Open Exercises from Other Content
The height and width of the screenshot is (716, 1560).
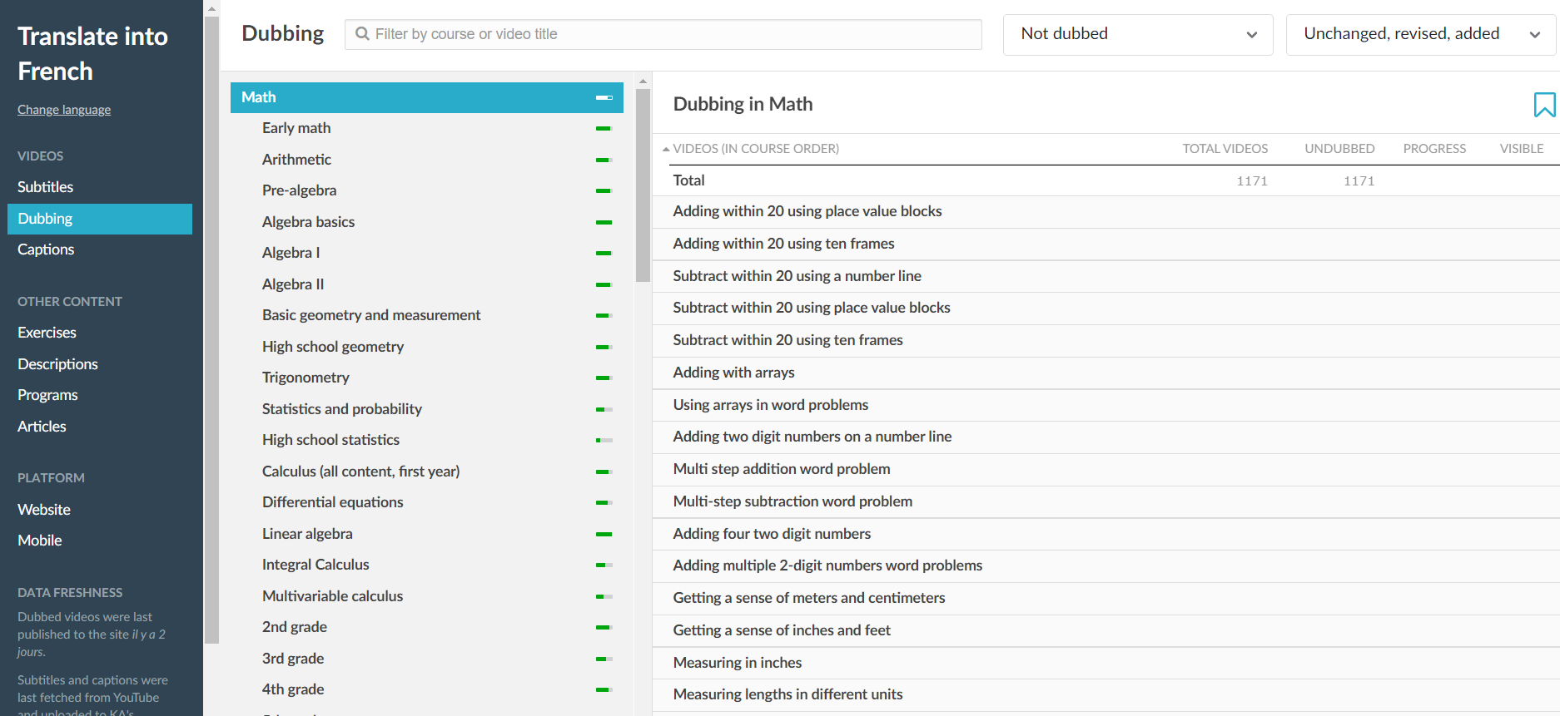(x=47, y=333)
